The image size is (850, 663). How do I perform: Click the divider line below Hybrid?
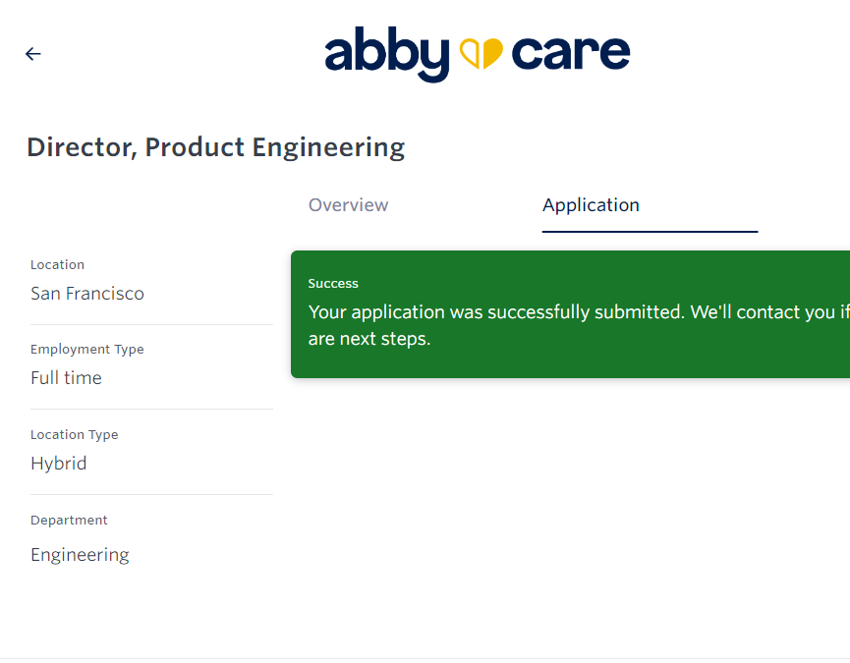pos(151,494)
